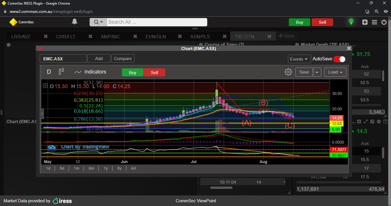Click the power logout icon
This screenshot has width=391, height=206.
tap(384, 22)
